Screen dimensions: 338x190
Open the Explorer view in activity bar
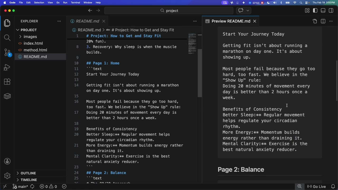point(7,23)
